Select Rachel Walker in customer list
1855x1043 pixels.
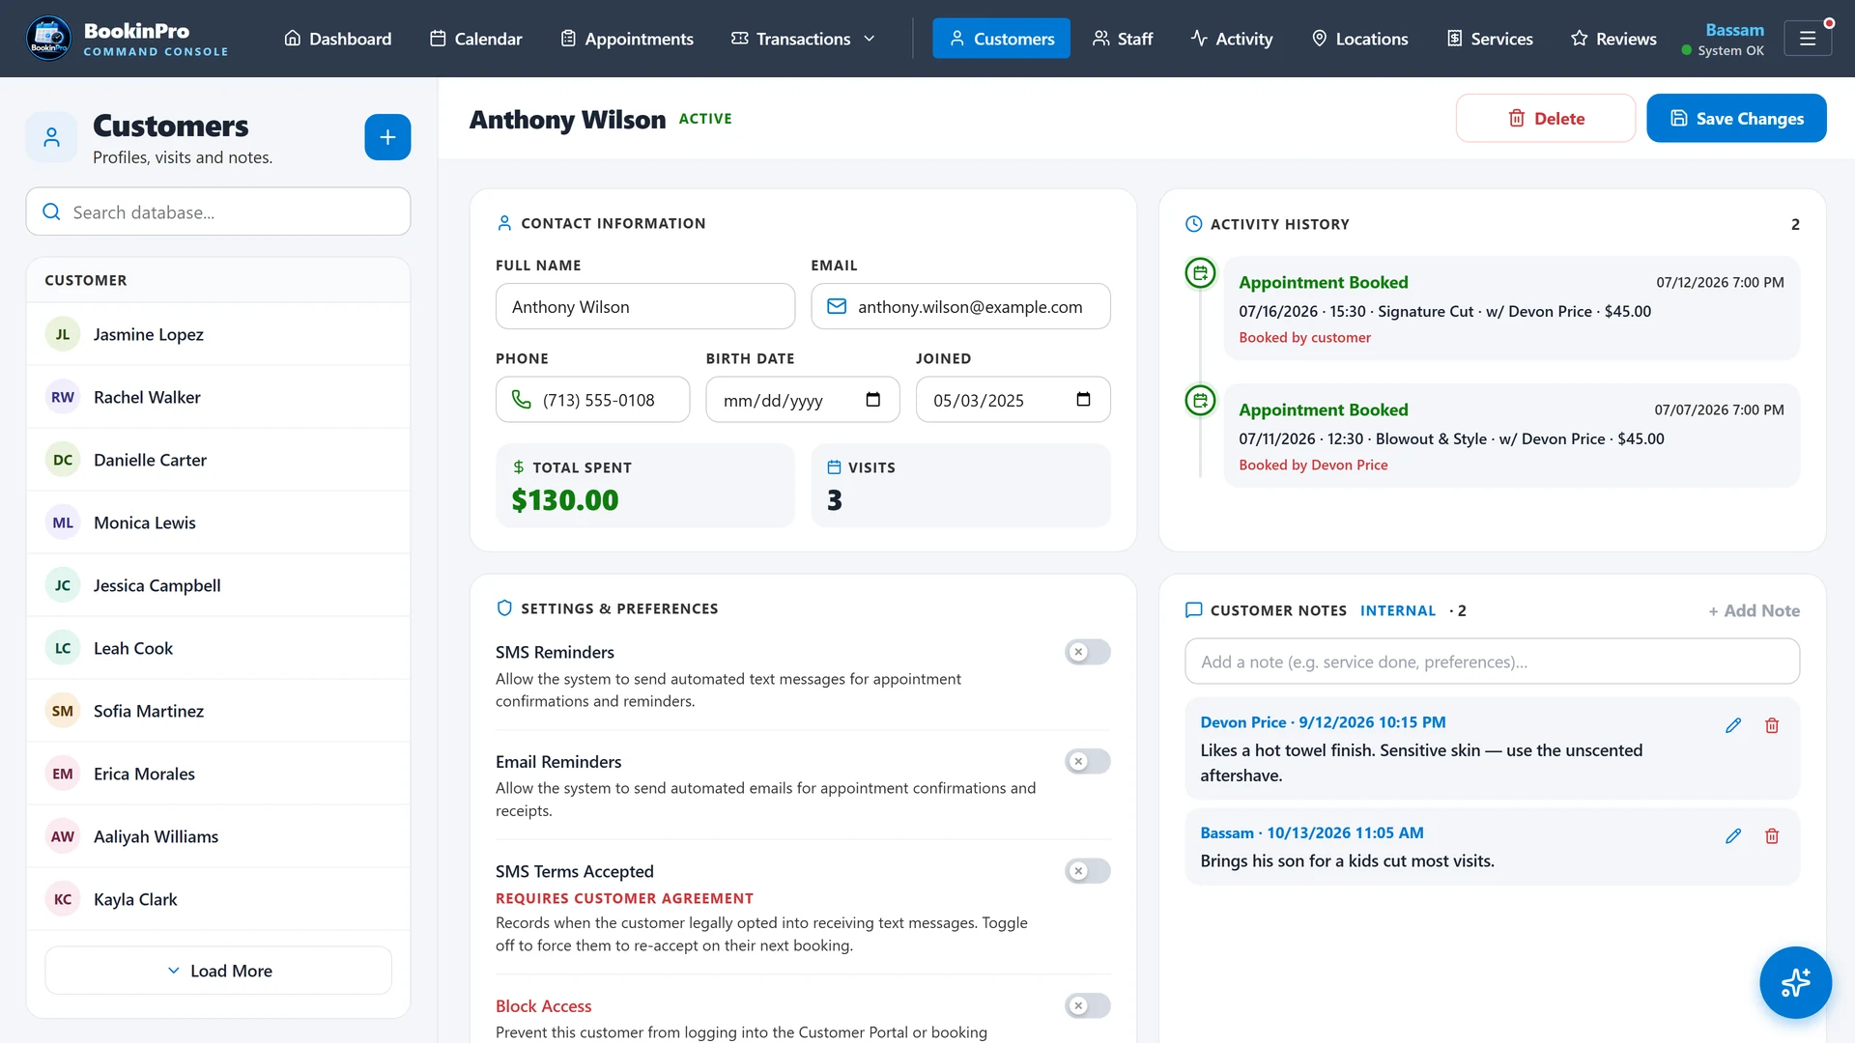(x=218, y=397)
